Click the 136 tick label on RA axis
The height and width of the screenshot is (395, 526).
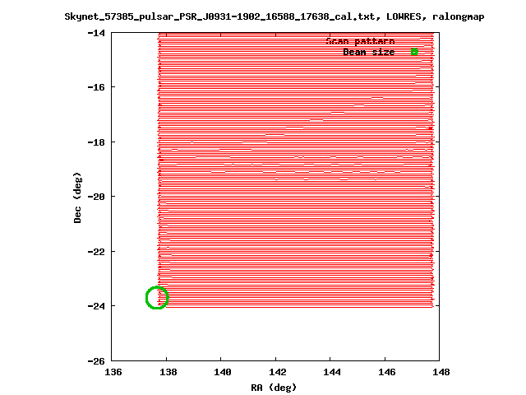coord(113,372)
